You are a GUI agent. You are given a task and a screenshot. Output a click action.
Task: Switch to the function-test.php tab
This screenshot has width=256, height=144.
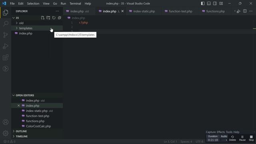pyautogui.click(x=180, y=11)
